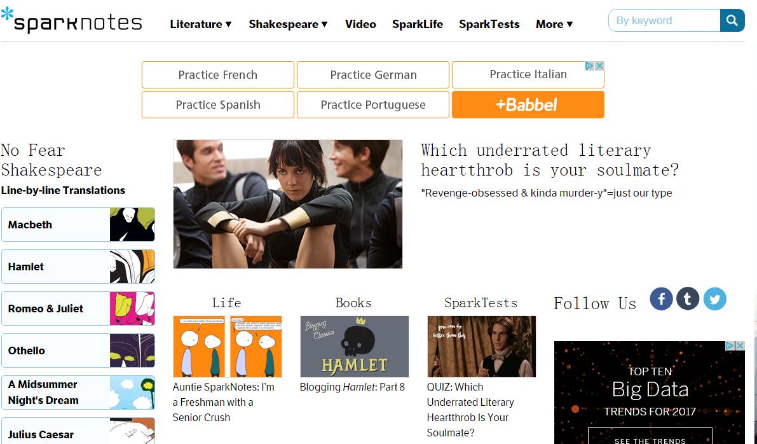
Task: Click the Life section heading
Action: [x=226, y=303]
